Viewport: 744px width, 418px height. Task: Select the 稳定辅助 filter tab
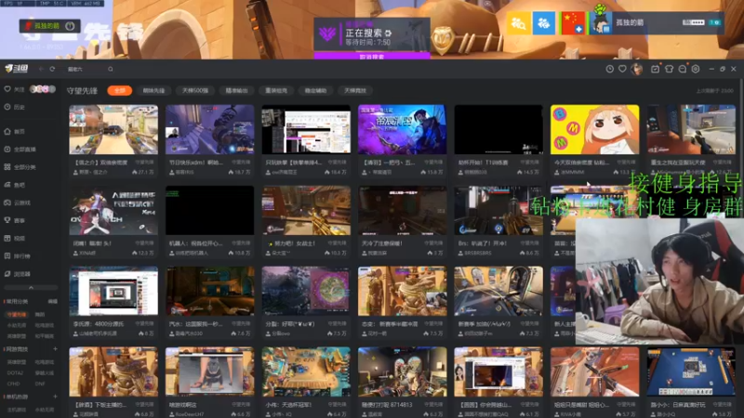[315, 90]
